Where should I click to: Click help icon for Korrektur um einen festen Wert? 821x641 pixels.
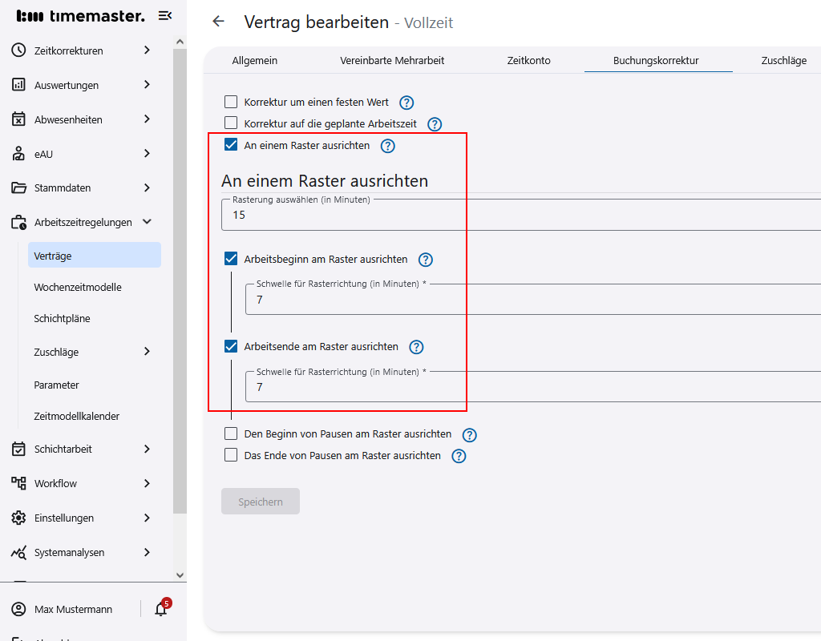[406, 103]
